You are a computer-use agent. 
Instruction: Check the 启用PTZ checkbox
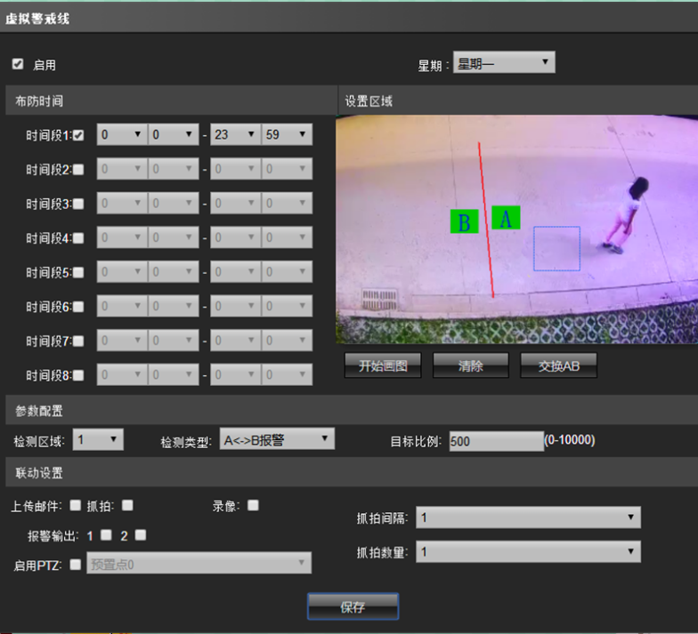[76, 564]
